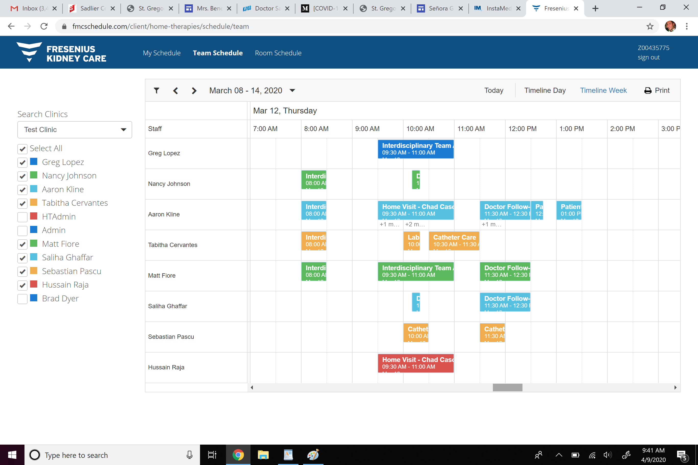698x465 pixels.
Task: Switch to My Schedule tab
Action: (161, 53)
